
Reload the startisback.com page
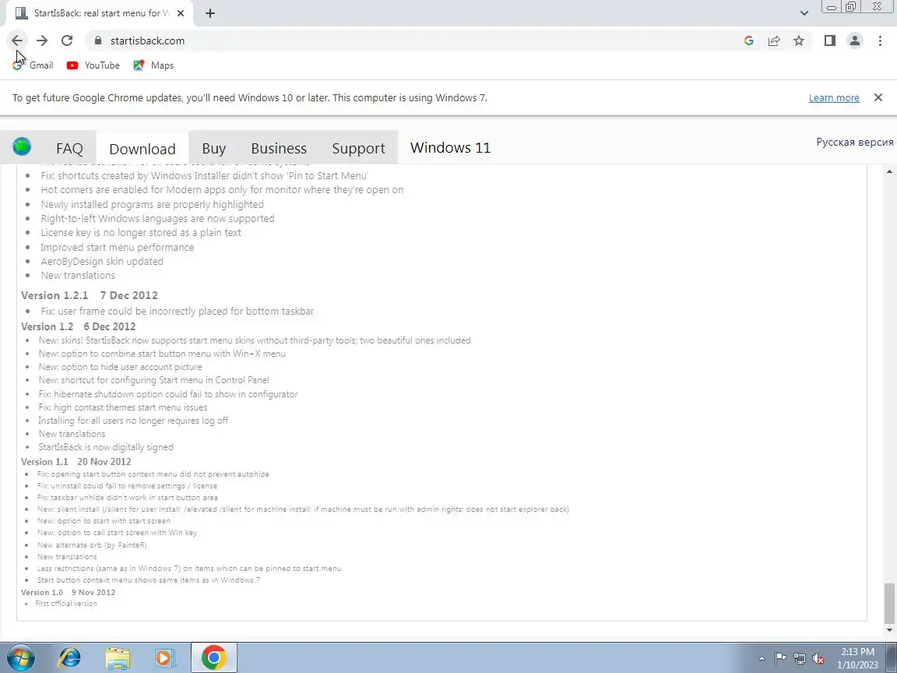tap(67, 41)
